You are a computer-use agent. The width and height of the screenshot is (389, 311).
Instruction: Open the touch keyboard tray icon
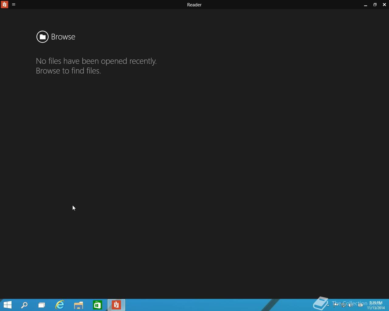pyautogui.click(x=360, y=305)
